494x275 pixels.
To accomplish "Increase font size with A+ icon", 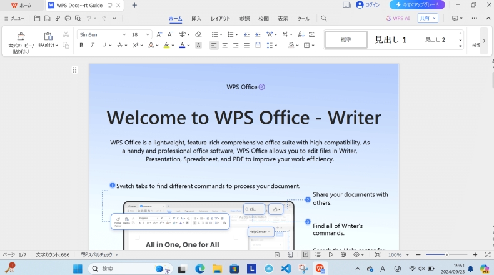I will pos(159,34).
